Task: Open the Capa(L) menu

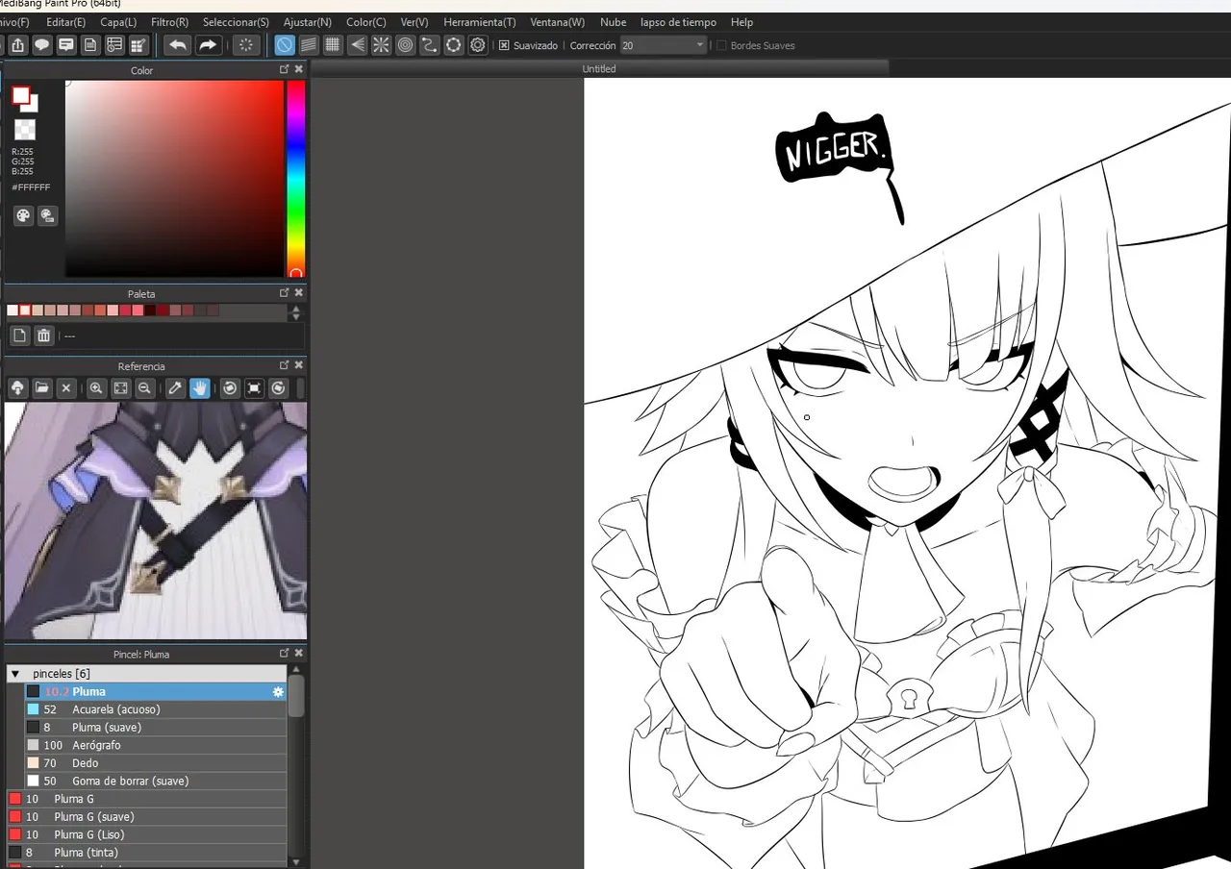Action: [x=118, y=22]
